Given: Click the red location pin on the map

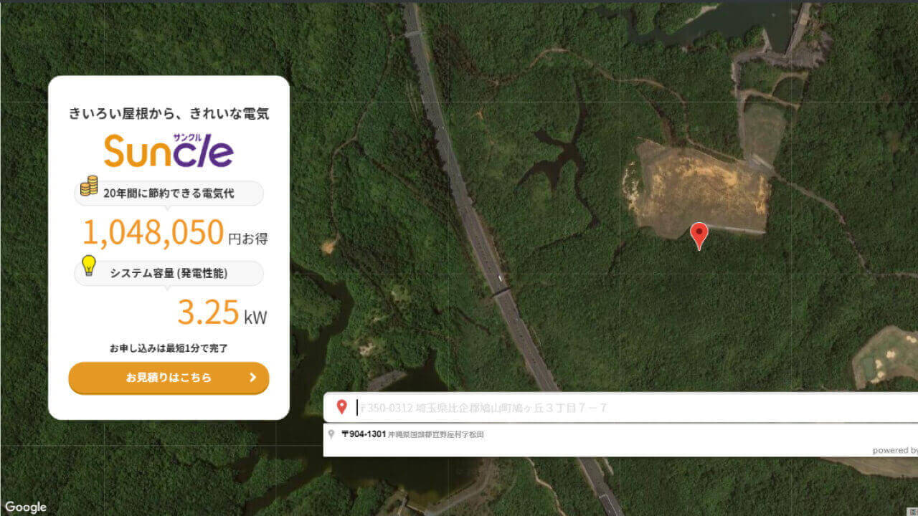Looking at the screenshot, I should (699, 235).
